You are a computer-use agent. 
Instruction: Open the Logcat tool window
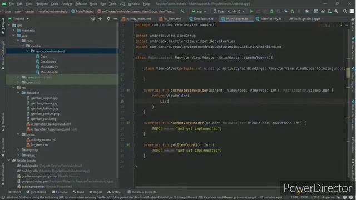[96, 192]
